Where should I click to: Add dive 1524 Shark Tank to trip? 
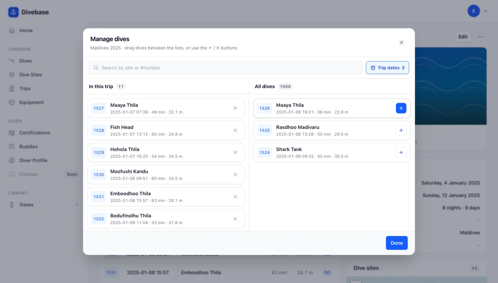(401, 152)
